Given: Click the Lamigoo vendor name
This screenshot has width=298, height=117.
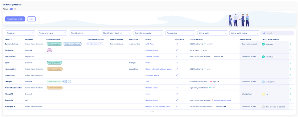Looking at the screenshot, I should 8,82.
